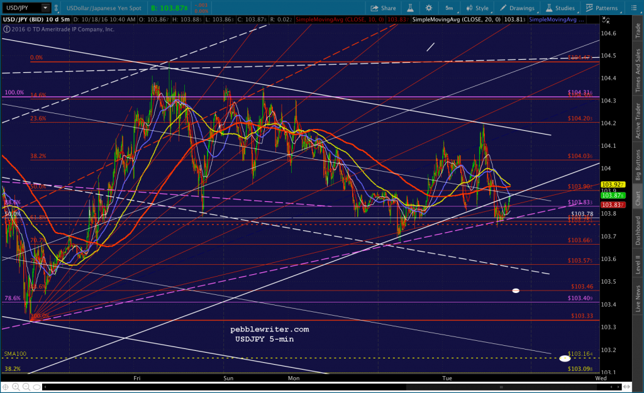
Task: Open the Patterns menu
Action: click(602, 8)
